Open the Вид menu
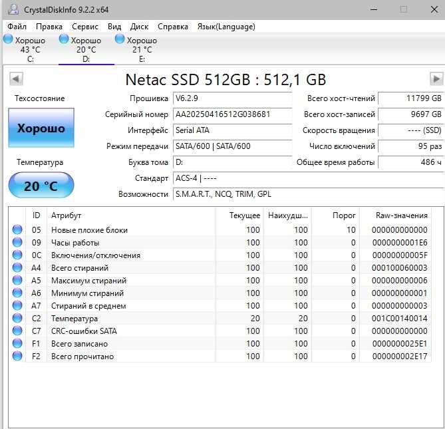Viewport: 445px width, 429px height. [114, 27]
